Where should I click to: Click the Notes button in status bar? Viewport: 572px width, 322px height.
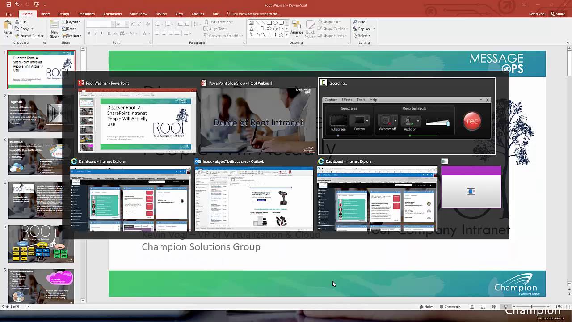(x=427, y=307)
